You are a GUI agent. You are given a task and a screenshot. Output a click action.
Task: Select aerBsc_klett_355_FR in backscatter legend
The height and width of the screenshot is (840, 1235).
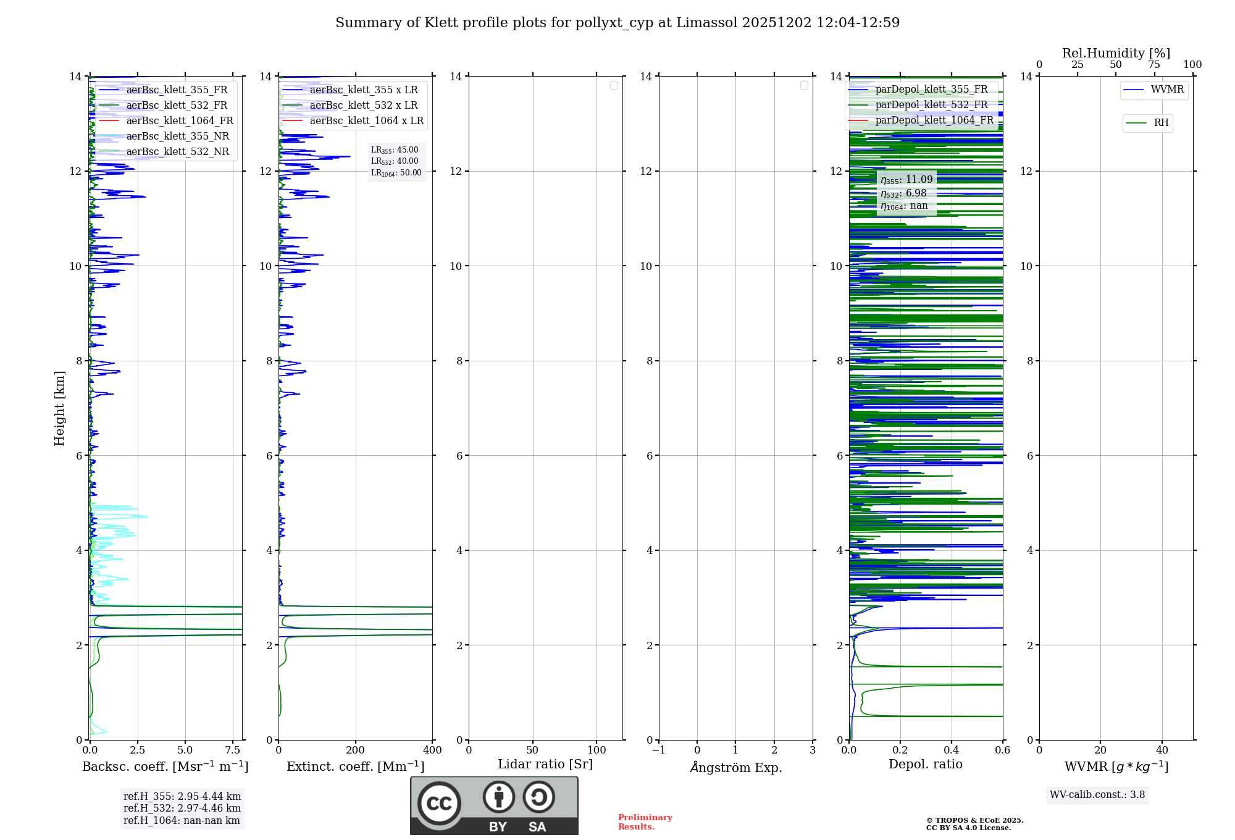(x=177, y=90)
